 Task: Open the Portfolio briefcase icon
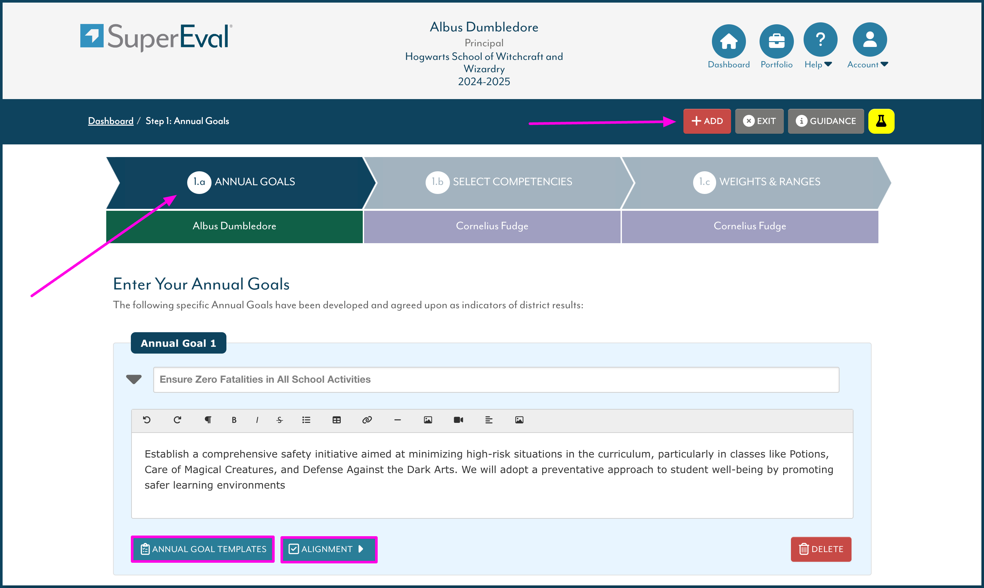(x=776, y=41)
